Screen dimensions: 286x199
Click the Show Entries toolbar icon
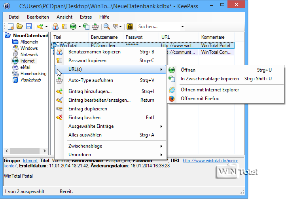pos(116,27)
